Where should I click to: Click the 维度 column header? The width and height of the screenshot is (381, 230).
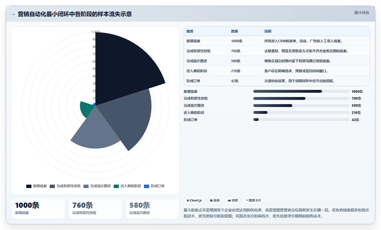click(x=190, y=31)
